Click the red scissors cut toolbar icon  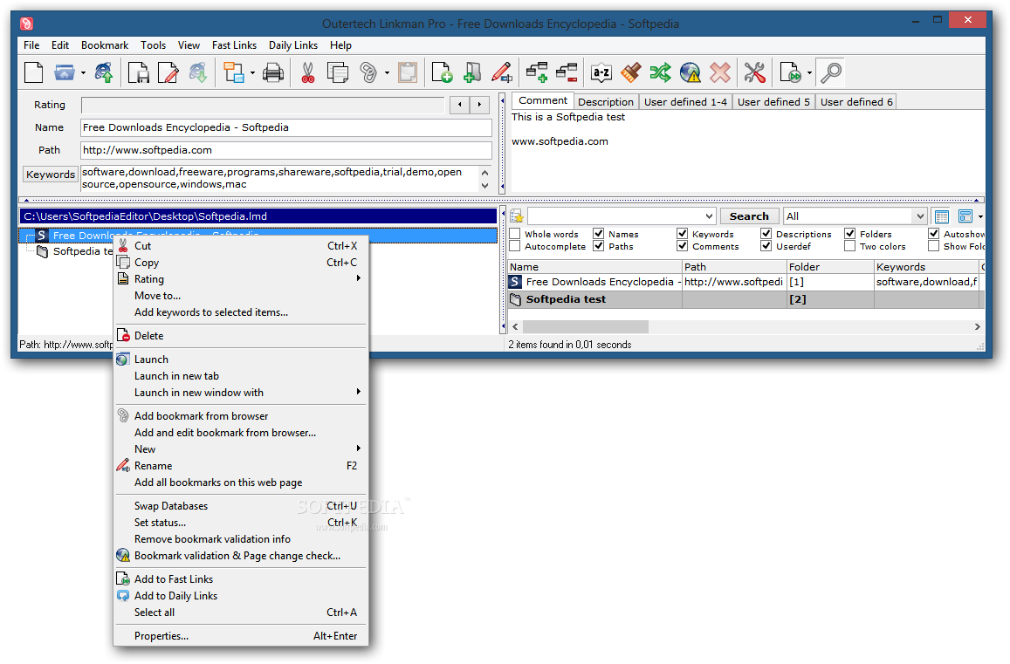(x=308, y=72)
